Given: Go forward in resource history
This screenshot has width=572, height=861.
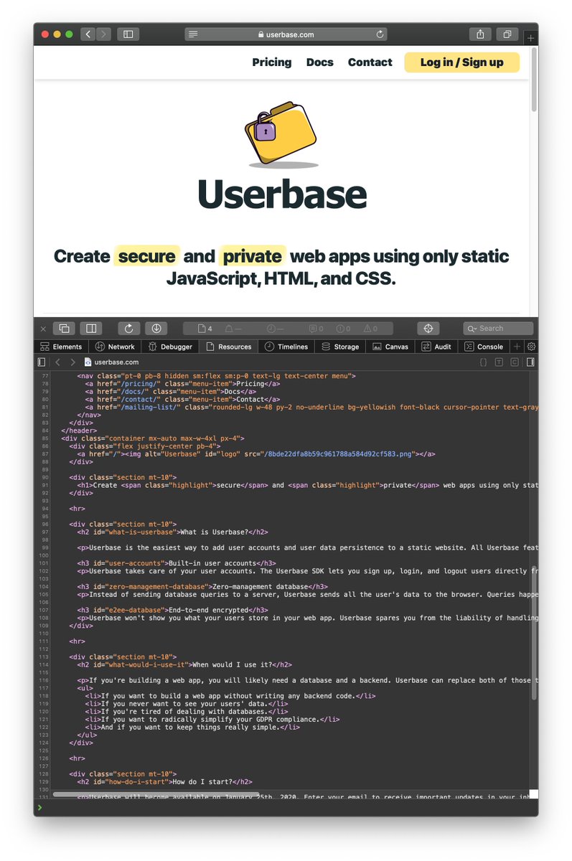Looking at the screenshot, I should pos(73,362).
